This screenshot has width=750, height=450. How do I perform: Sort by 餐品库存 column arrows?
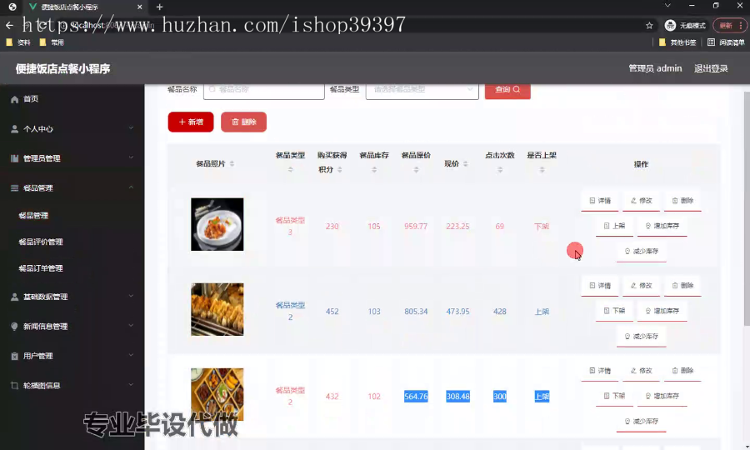(x=374, y=170)
